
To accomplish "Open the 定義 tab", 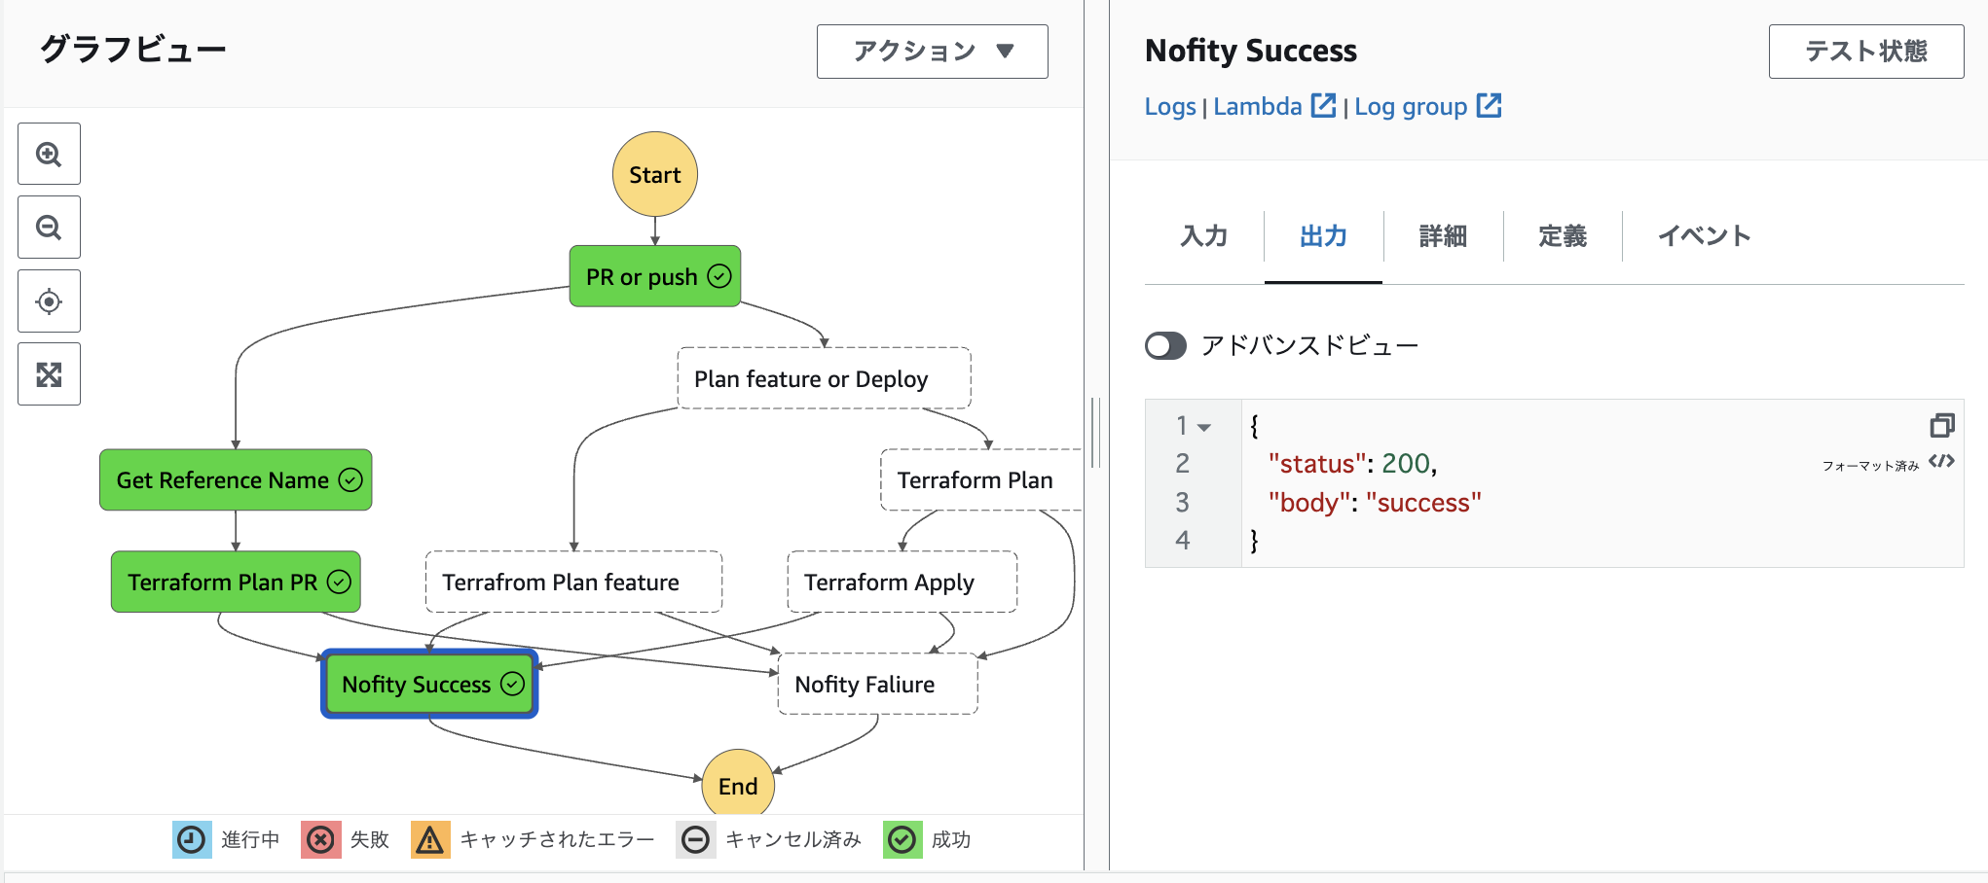I will (x=1563, y=236).
